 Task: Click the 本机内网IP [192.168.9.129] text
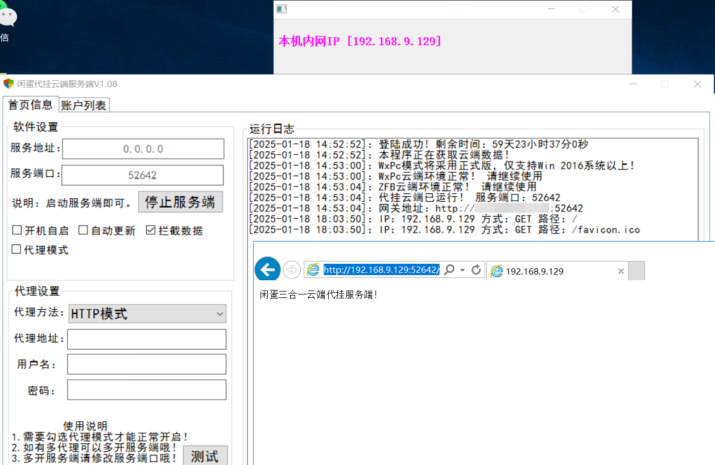pyautogui.click(x=360, y=41)
